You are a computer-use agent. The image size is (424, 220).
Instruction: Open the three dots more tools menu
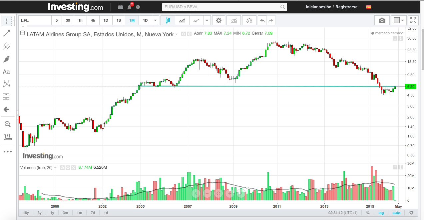[x=7, y=151]
